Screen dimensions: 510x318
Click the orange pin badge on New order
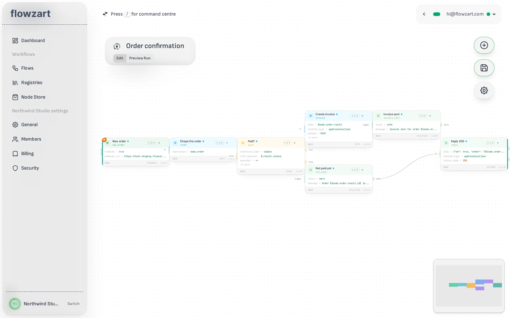pyautogui.click(x=104, y=140)
